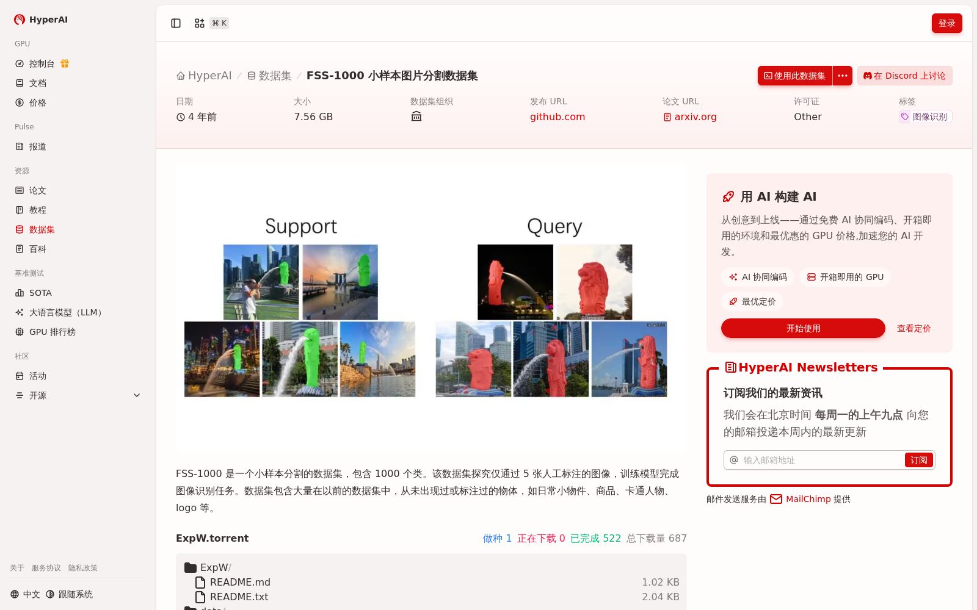Image resolution: width=977 pixels, height=610 pixels.
Task: Open the 跟随系统 theme selector
Action: 69,594
